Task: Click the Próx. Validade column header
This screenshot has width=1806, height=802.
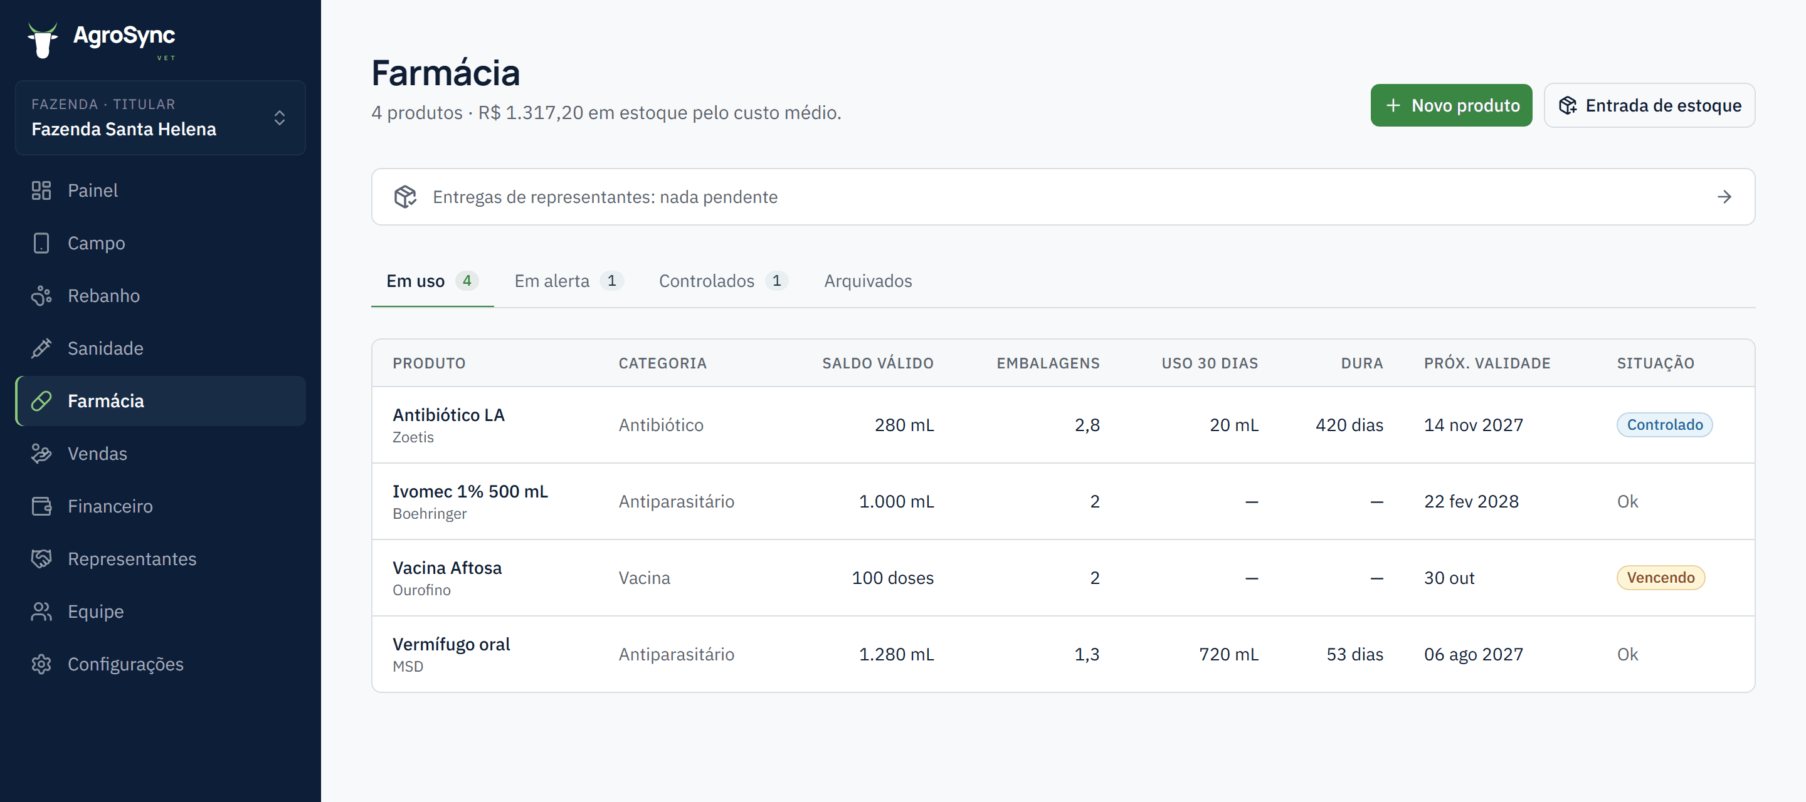Action: tap(1487, 363)
